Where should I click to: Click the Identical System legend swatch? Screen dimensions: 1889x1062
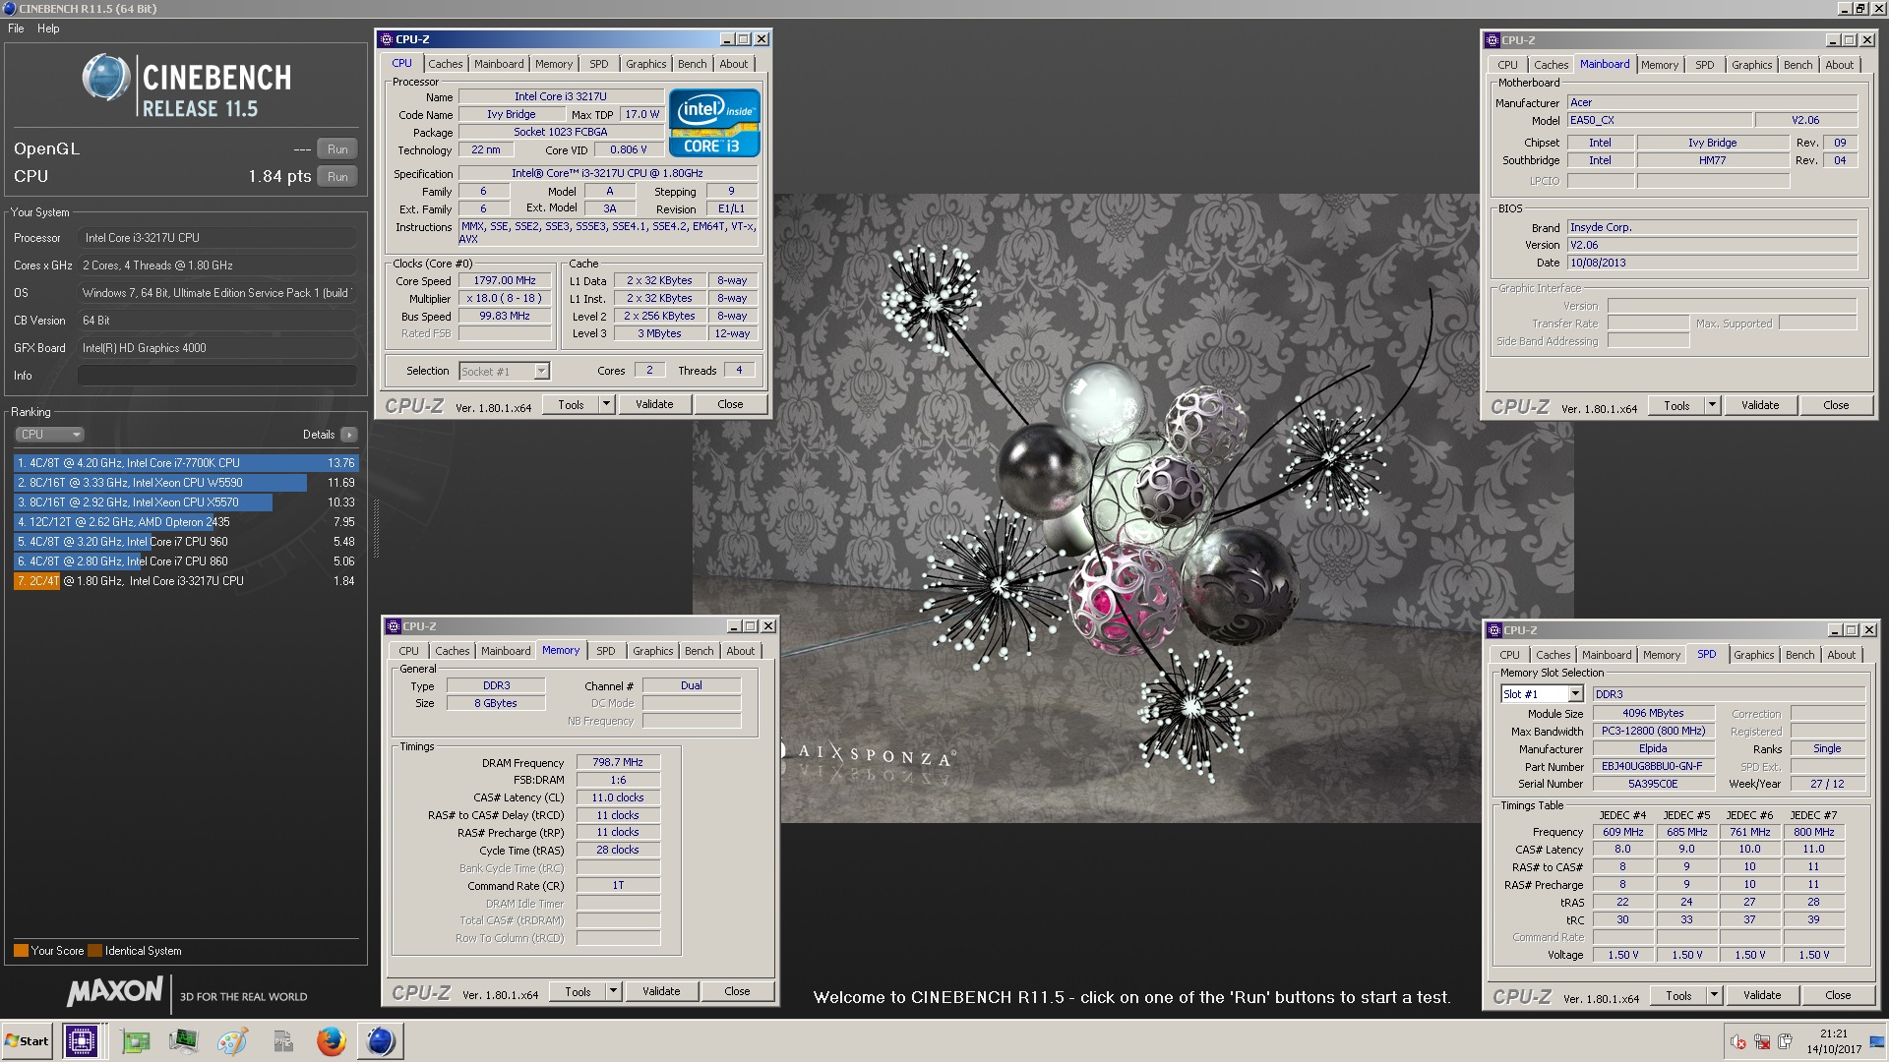pos(94,951)
